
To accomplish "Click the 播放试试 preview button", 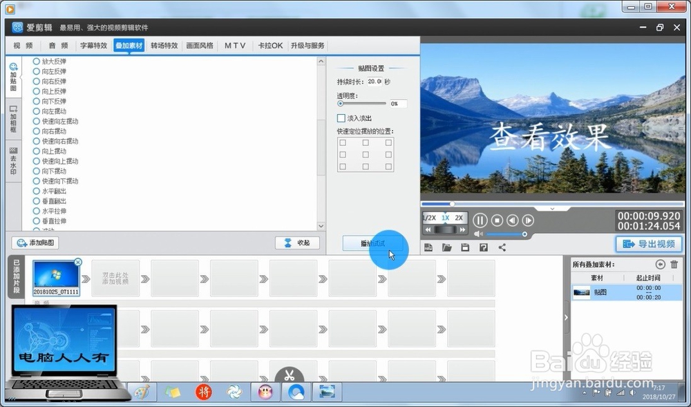I will point(373,243).
